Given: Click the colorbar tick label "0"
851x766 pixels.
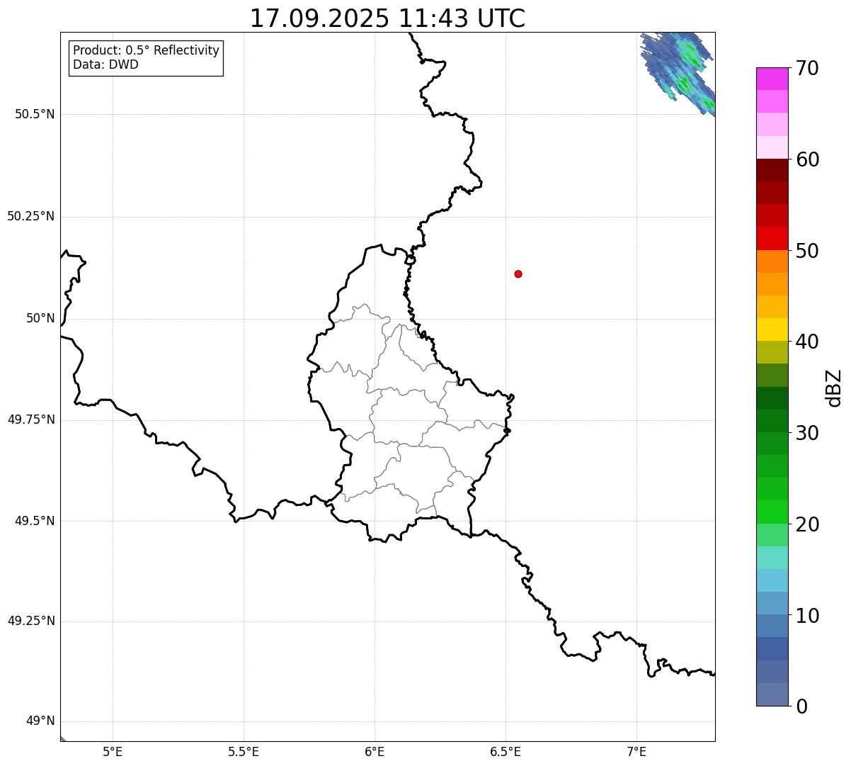Looking at the screenshot, I should [x=801, y=706].
